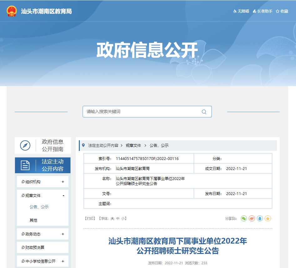
Task: Click 发布日期 table value 2022-11-21
Action: click(x=236, y=193)
